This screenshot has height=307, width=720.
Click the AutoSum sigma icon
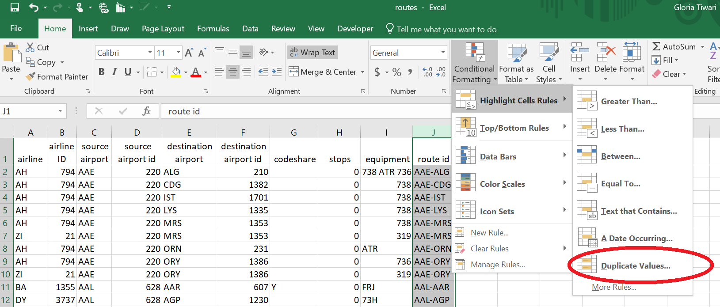tap(656, 47)
